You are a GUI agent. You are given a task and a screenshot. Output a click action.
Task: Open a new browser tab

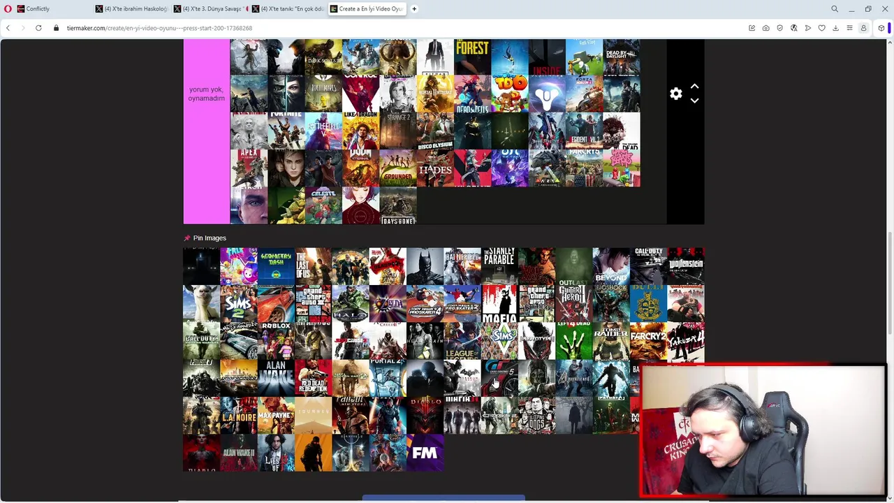[414, 9]
